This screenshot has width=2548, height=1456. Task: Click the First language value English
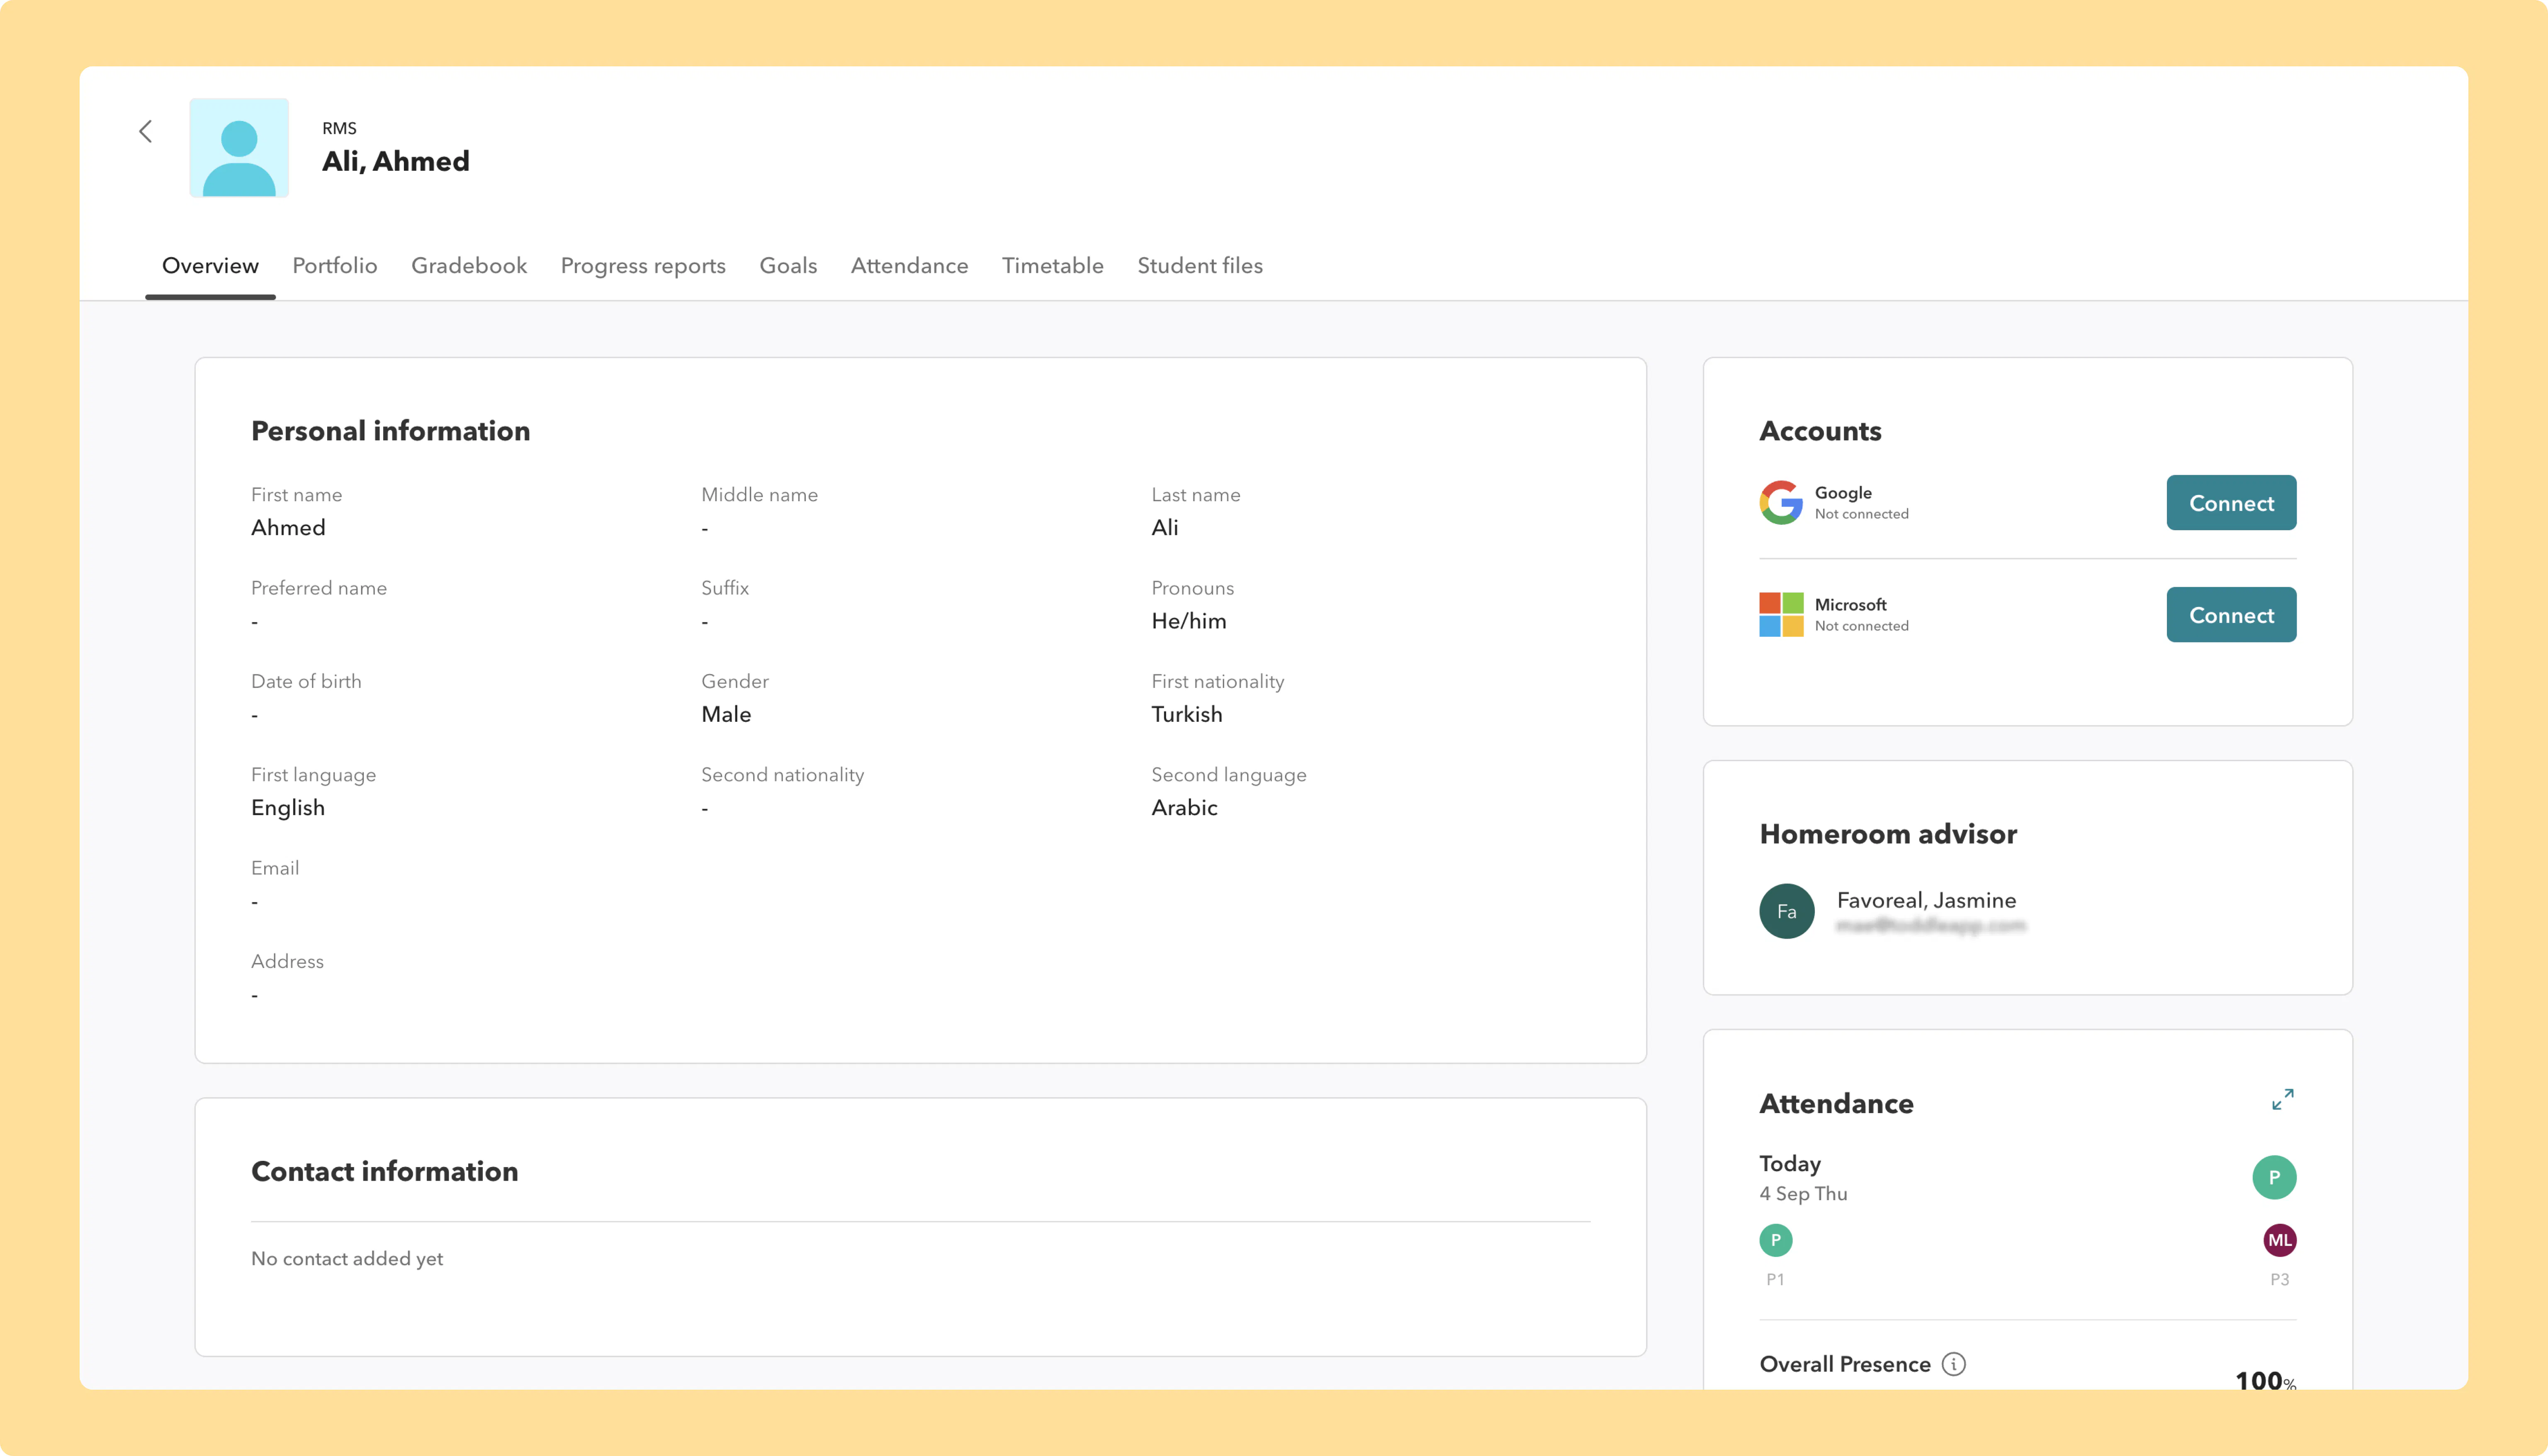[288, 807]
